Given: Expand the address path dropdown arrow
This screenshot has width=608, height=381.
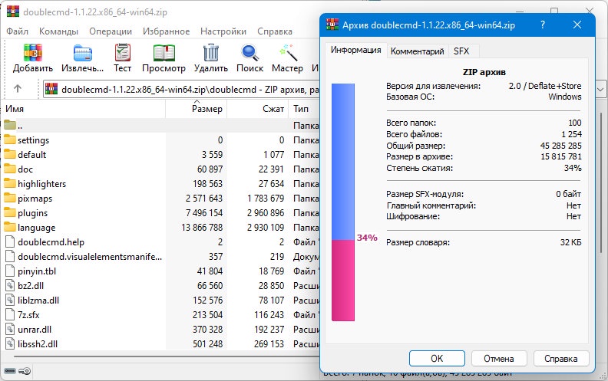Looking at the screenshot, I should tap(600, 90).
